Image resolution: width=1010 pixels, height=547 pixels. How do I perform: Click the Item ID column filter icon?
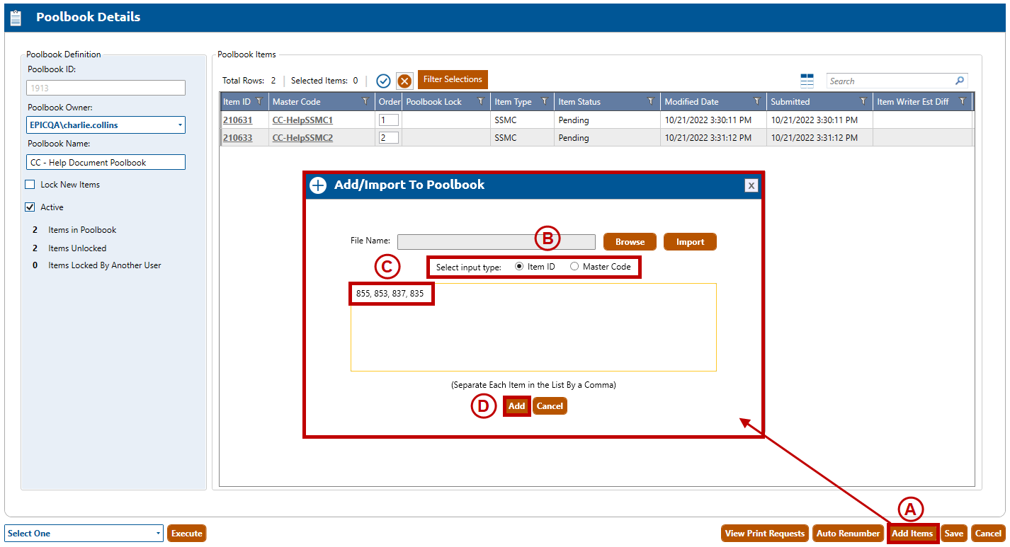[259, 102]
